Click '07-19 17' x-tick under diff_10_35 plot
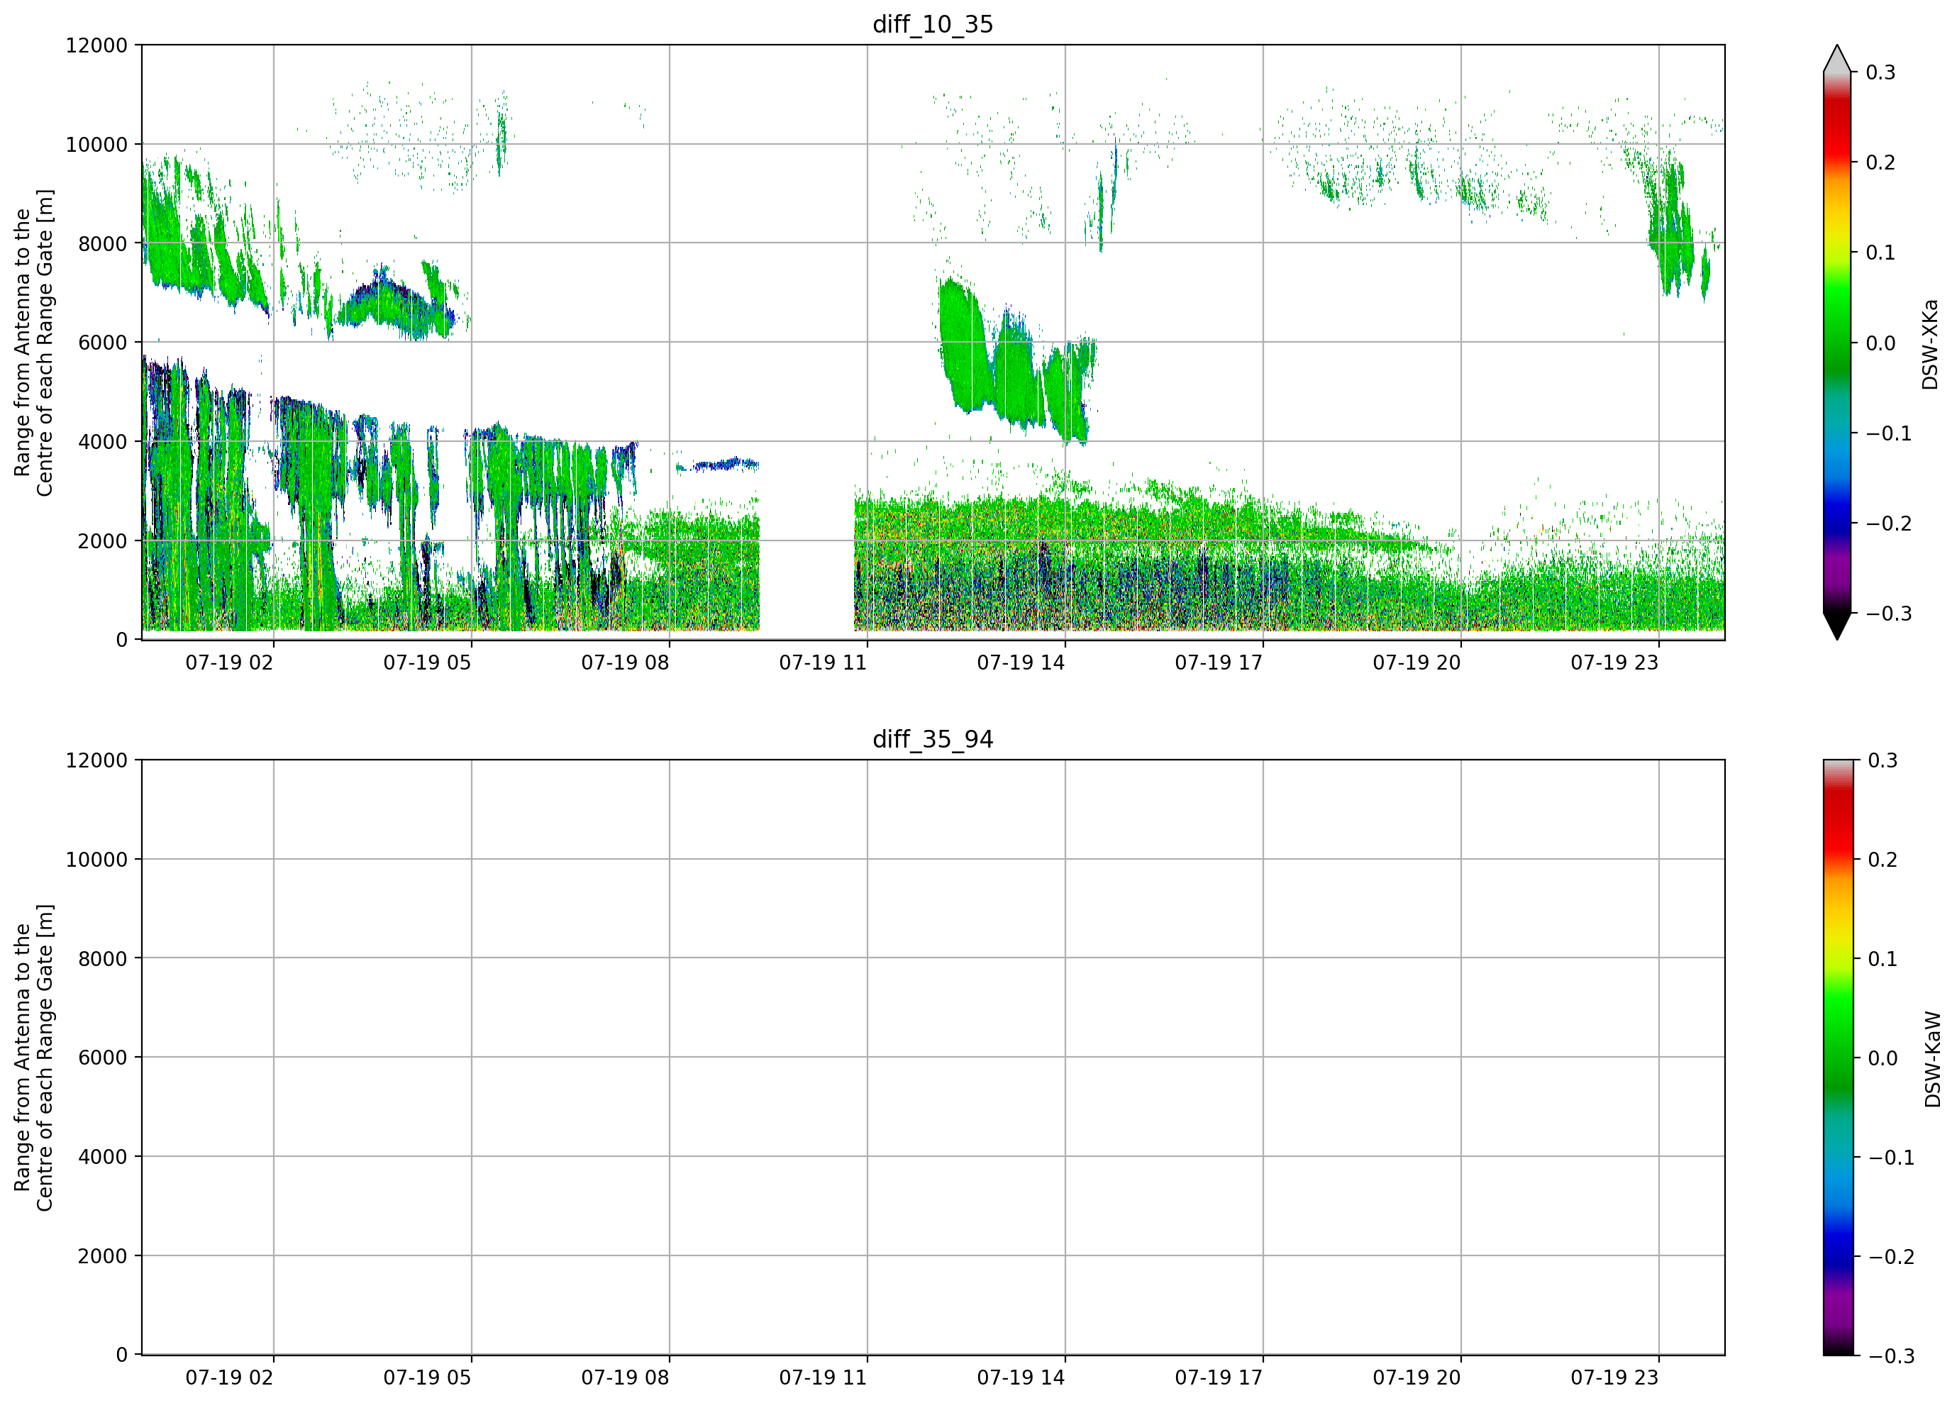This screenshot has height=1403, width=1957. pos(1219,662)
